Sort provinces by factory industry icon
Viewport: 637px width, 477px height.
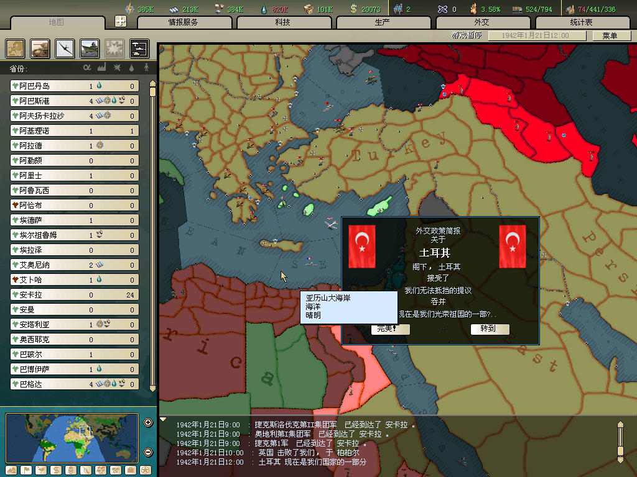point(101,67)
